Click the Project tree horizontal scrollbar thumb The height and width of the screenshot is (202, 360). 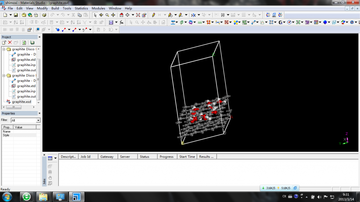click(x=14, y=107)
